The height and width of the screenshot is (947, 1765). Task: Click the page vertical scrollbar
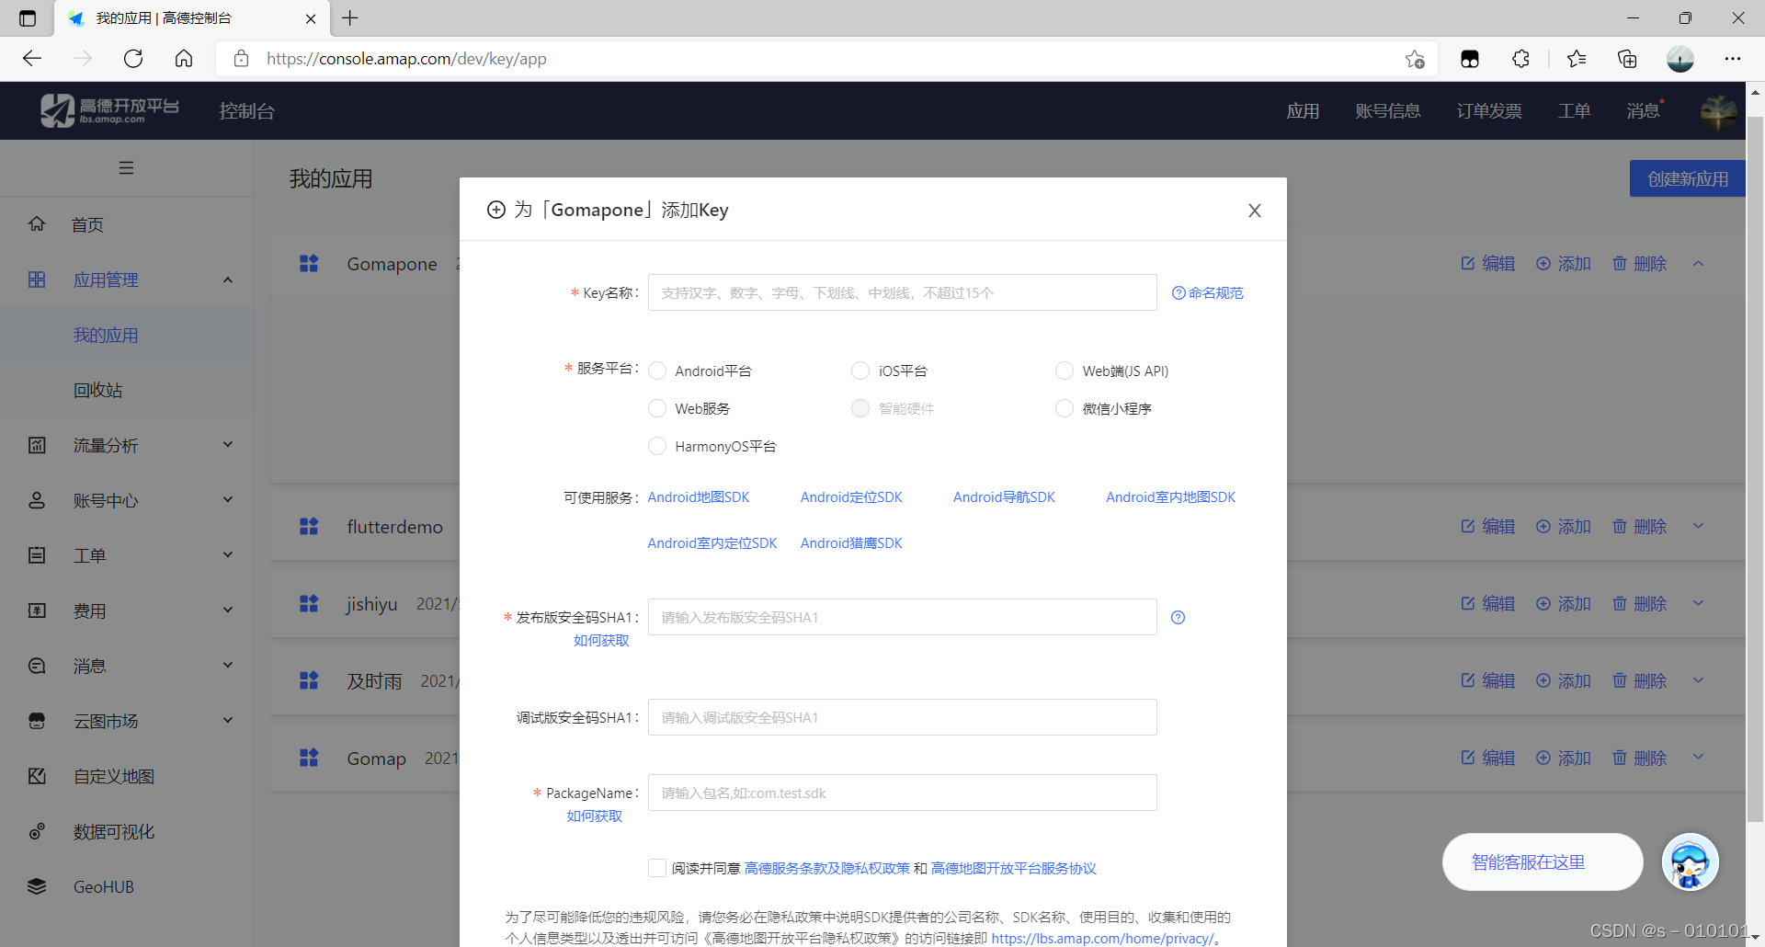(1755, 469)
